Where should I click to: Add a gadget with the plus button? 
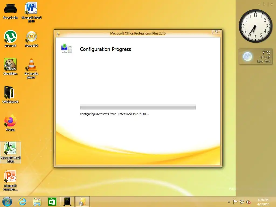(x=272, y=4)
